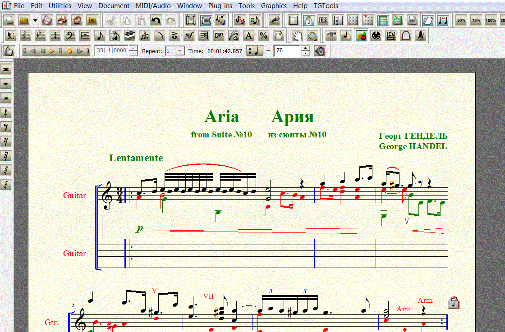Increase the measure counter stepper

point(133,48)
